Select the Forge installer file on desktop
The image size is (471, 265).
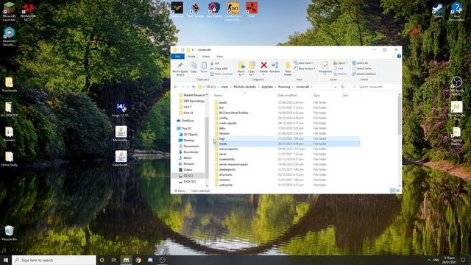pyautogui.click(x=121, y=109)
